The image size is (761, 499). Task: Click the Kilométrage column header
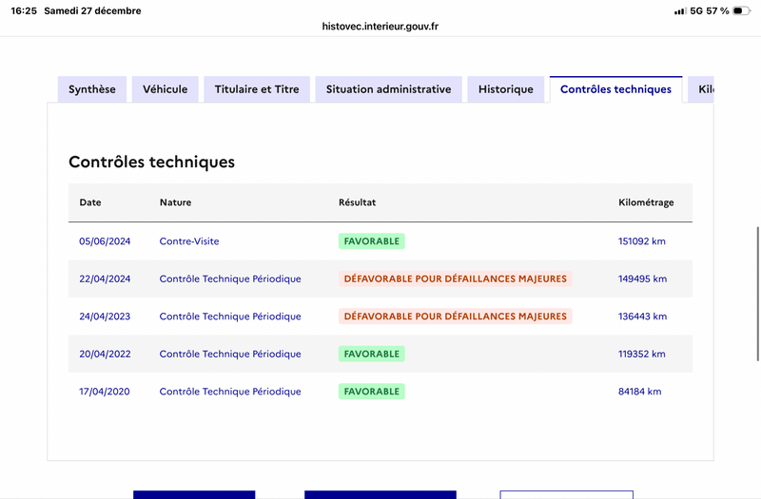(646, 202)
